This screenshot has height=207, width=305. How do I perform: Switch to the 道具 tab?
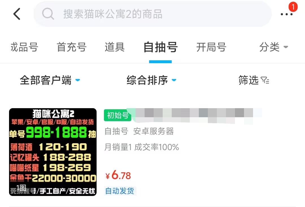pyautogui.click(x=115, y=47)
